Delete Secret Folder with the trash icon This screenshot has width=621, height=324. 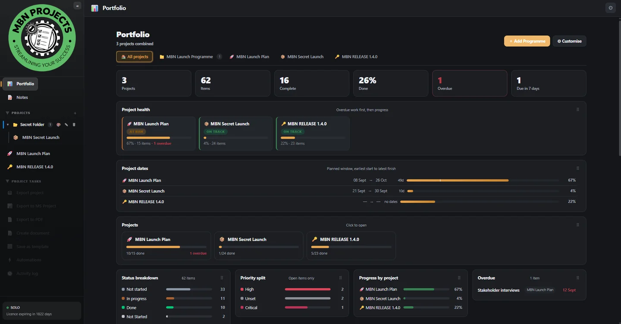coord(74,125)
